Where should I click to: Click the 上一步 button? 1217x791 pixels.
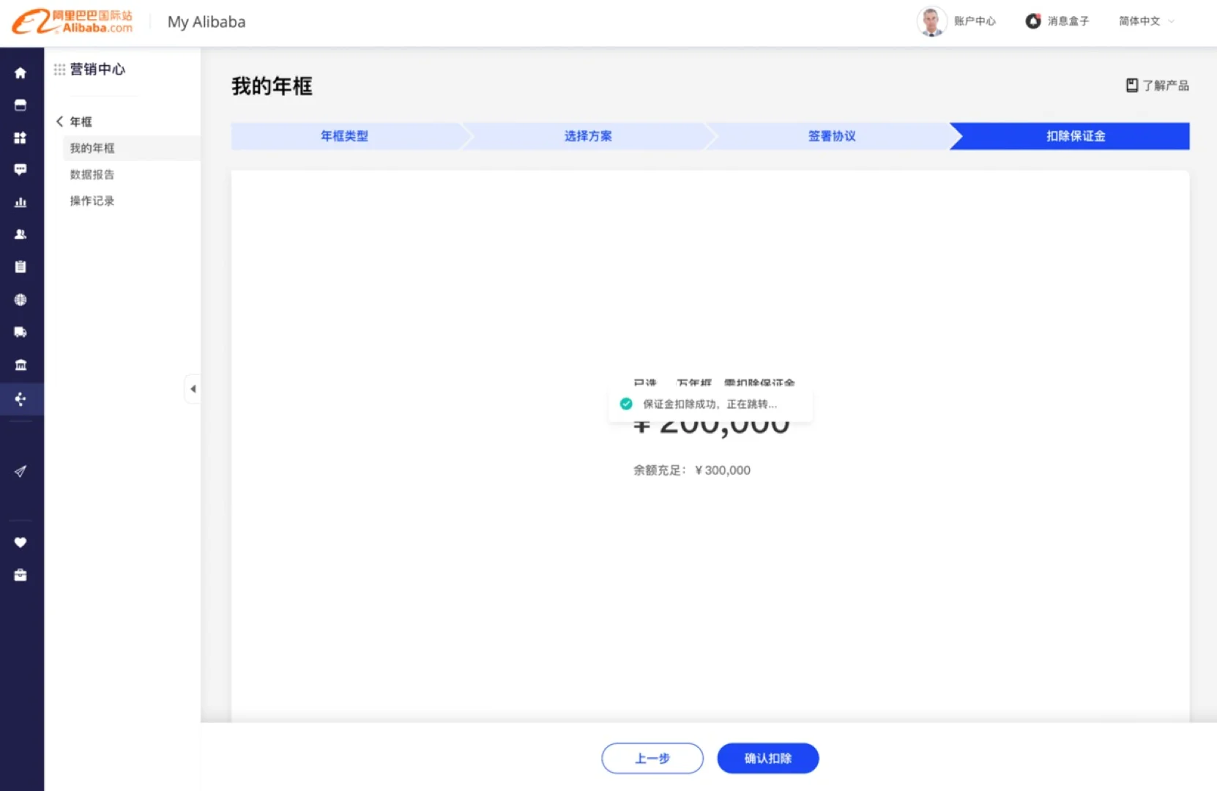point(652,758)
